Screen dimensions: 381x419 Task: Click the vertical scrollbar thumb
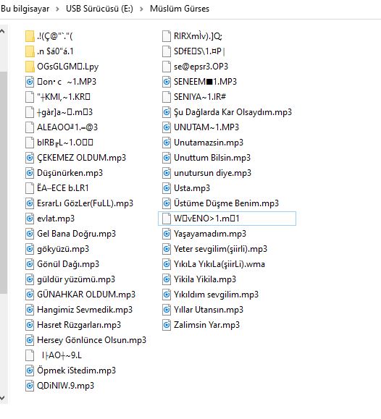click(x=3, y=182)
